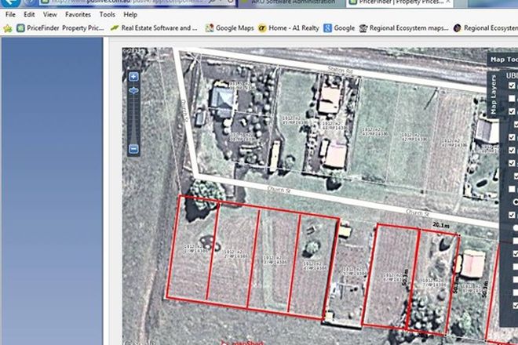
Task: Open the Tools menu
Action: tap(108, 14)
